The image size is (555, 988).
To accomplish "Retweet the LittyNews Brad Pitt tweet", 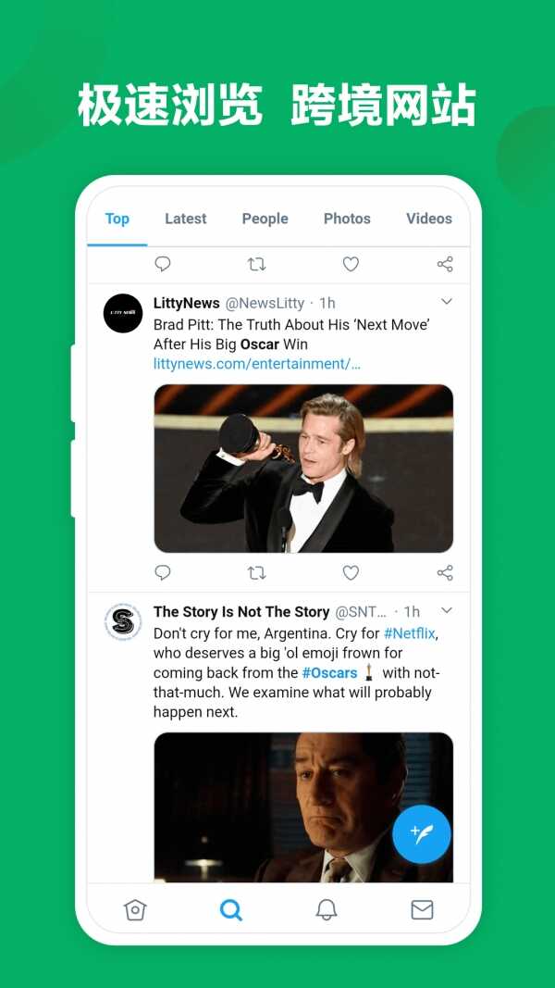I will click(257, 572).
